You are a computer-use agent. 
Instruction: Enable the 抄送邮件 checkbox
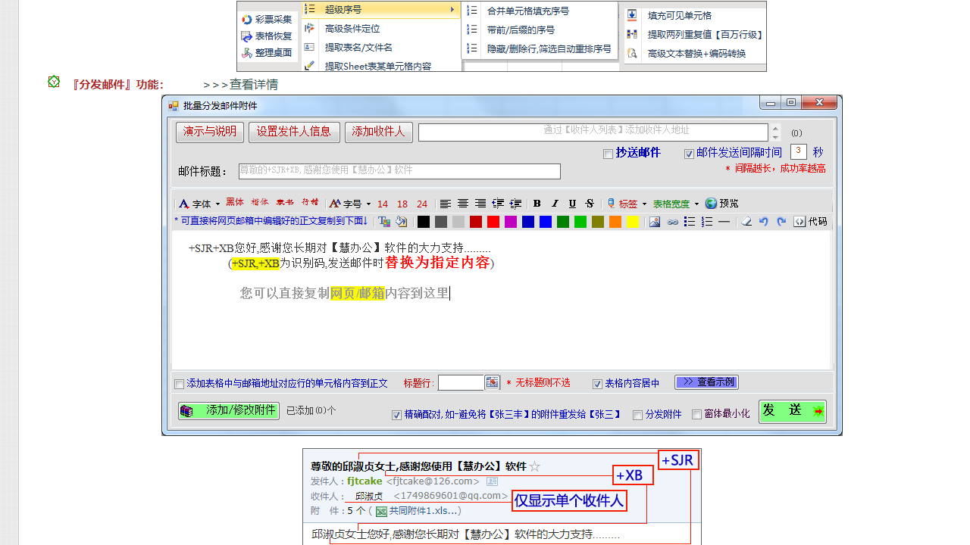click(x=608, y=154)
